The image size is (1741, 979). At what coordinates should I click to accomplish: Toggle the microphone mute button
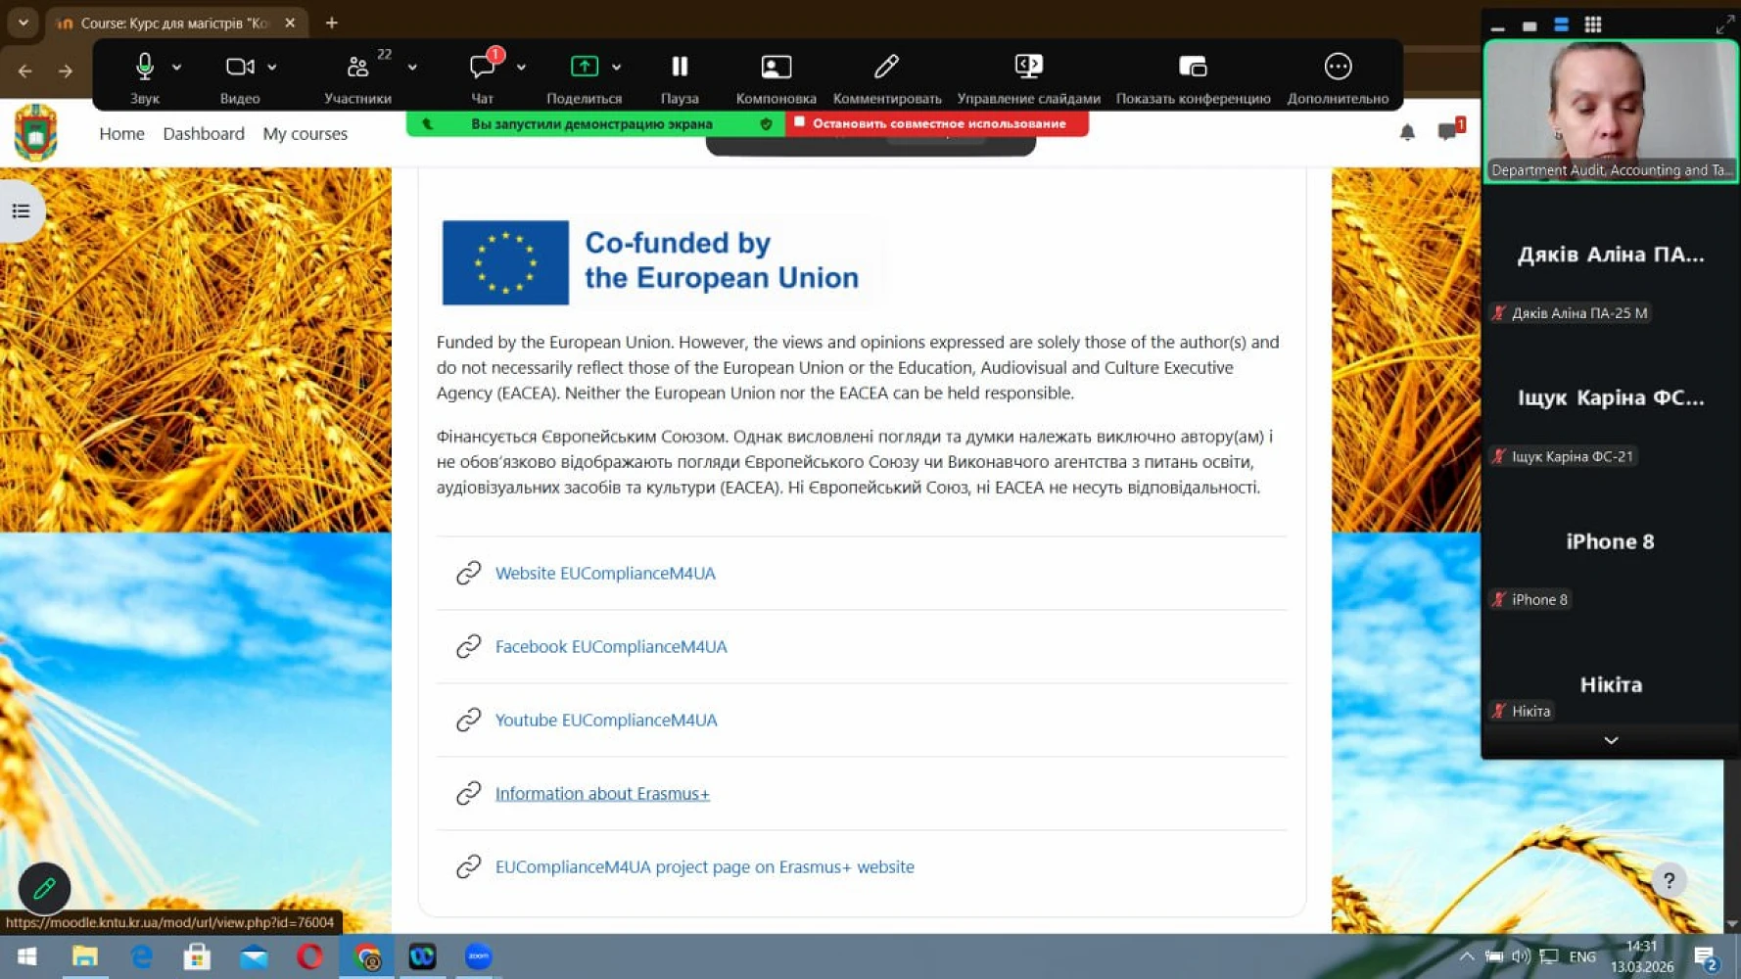pos(144,67)
